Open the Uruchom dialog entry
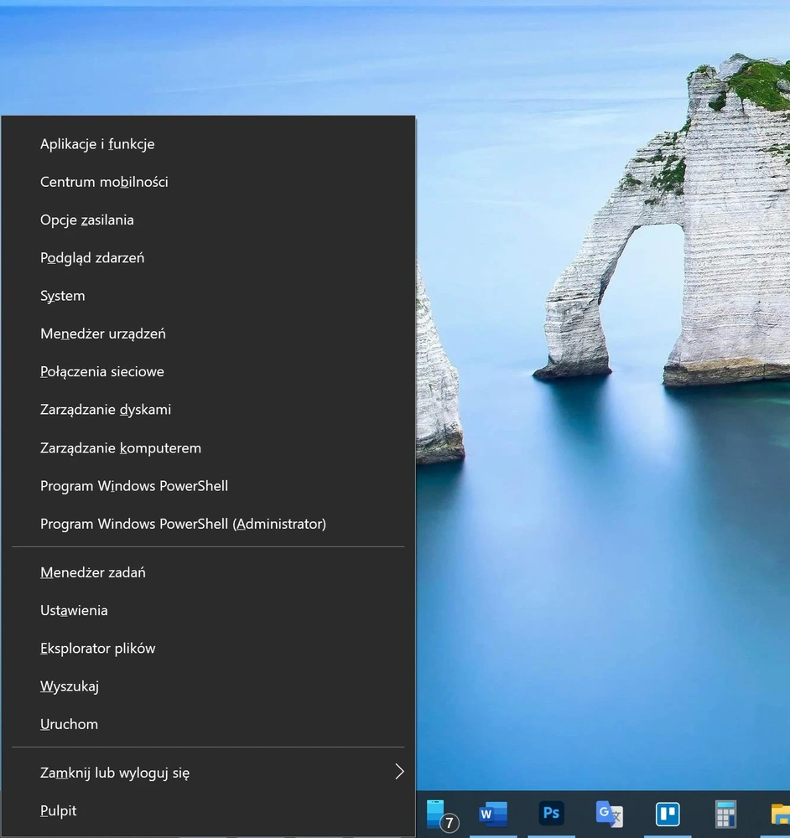 pos(208,724)
